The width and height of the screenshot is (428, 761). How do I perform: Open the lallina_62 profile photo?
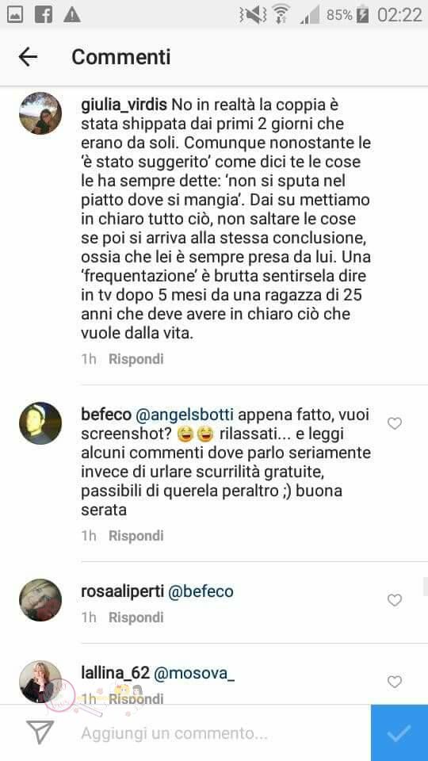[40, 682]
